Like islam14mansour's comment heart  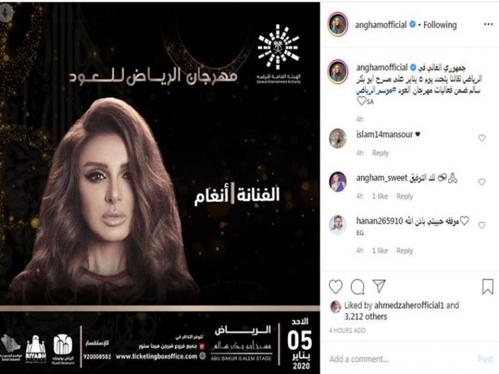pos(482,137)
